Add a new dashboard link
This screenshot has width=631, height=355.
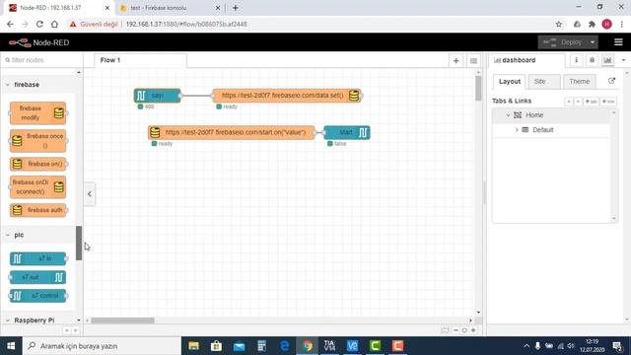[x=608, y=102]
